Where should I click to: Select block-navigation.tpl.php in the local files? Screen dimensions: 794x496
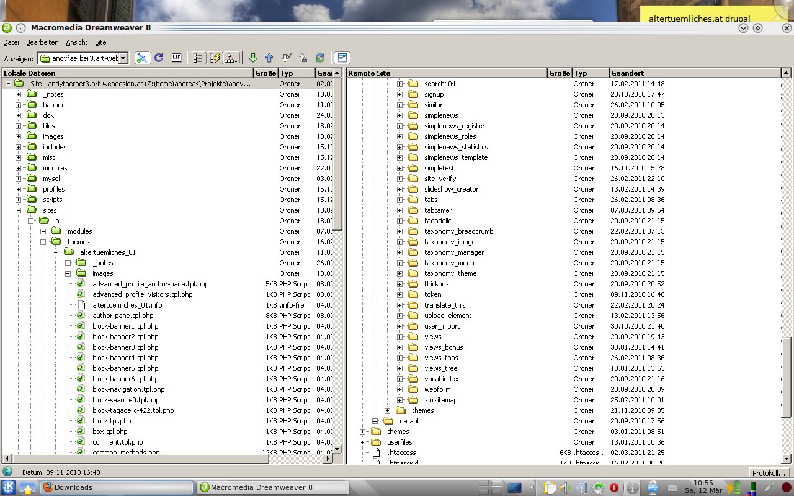tap(128, 389)
